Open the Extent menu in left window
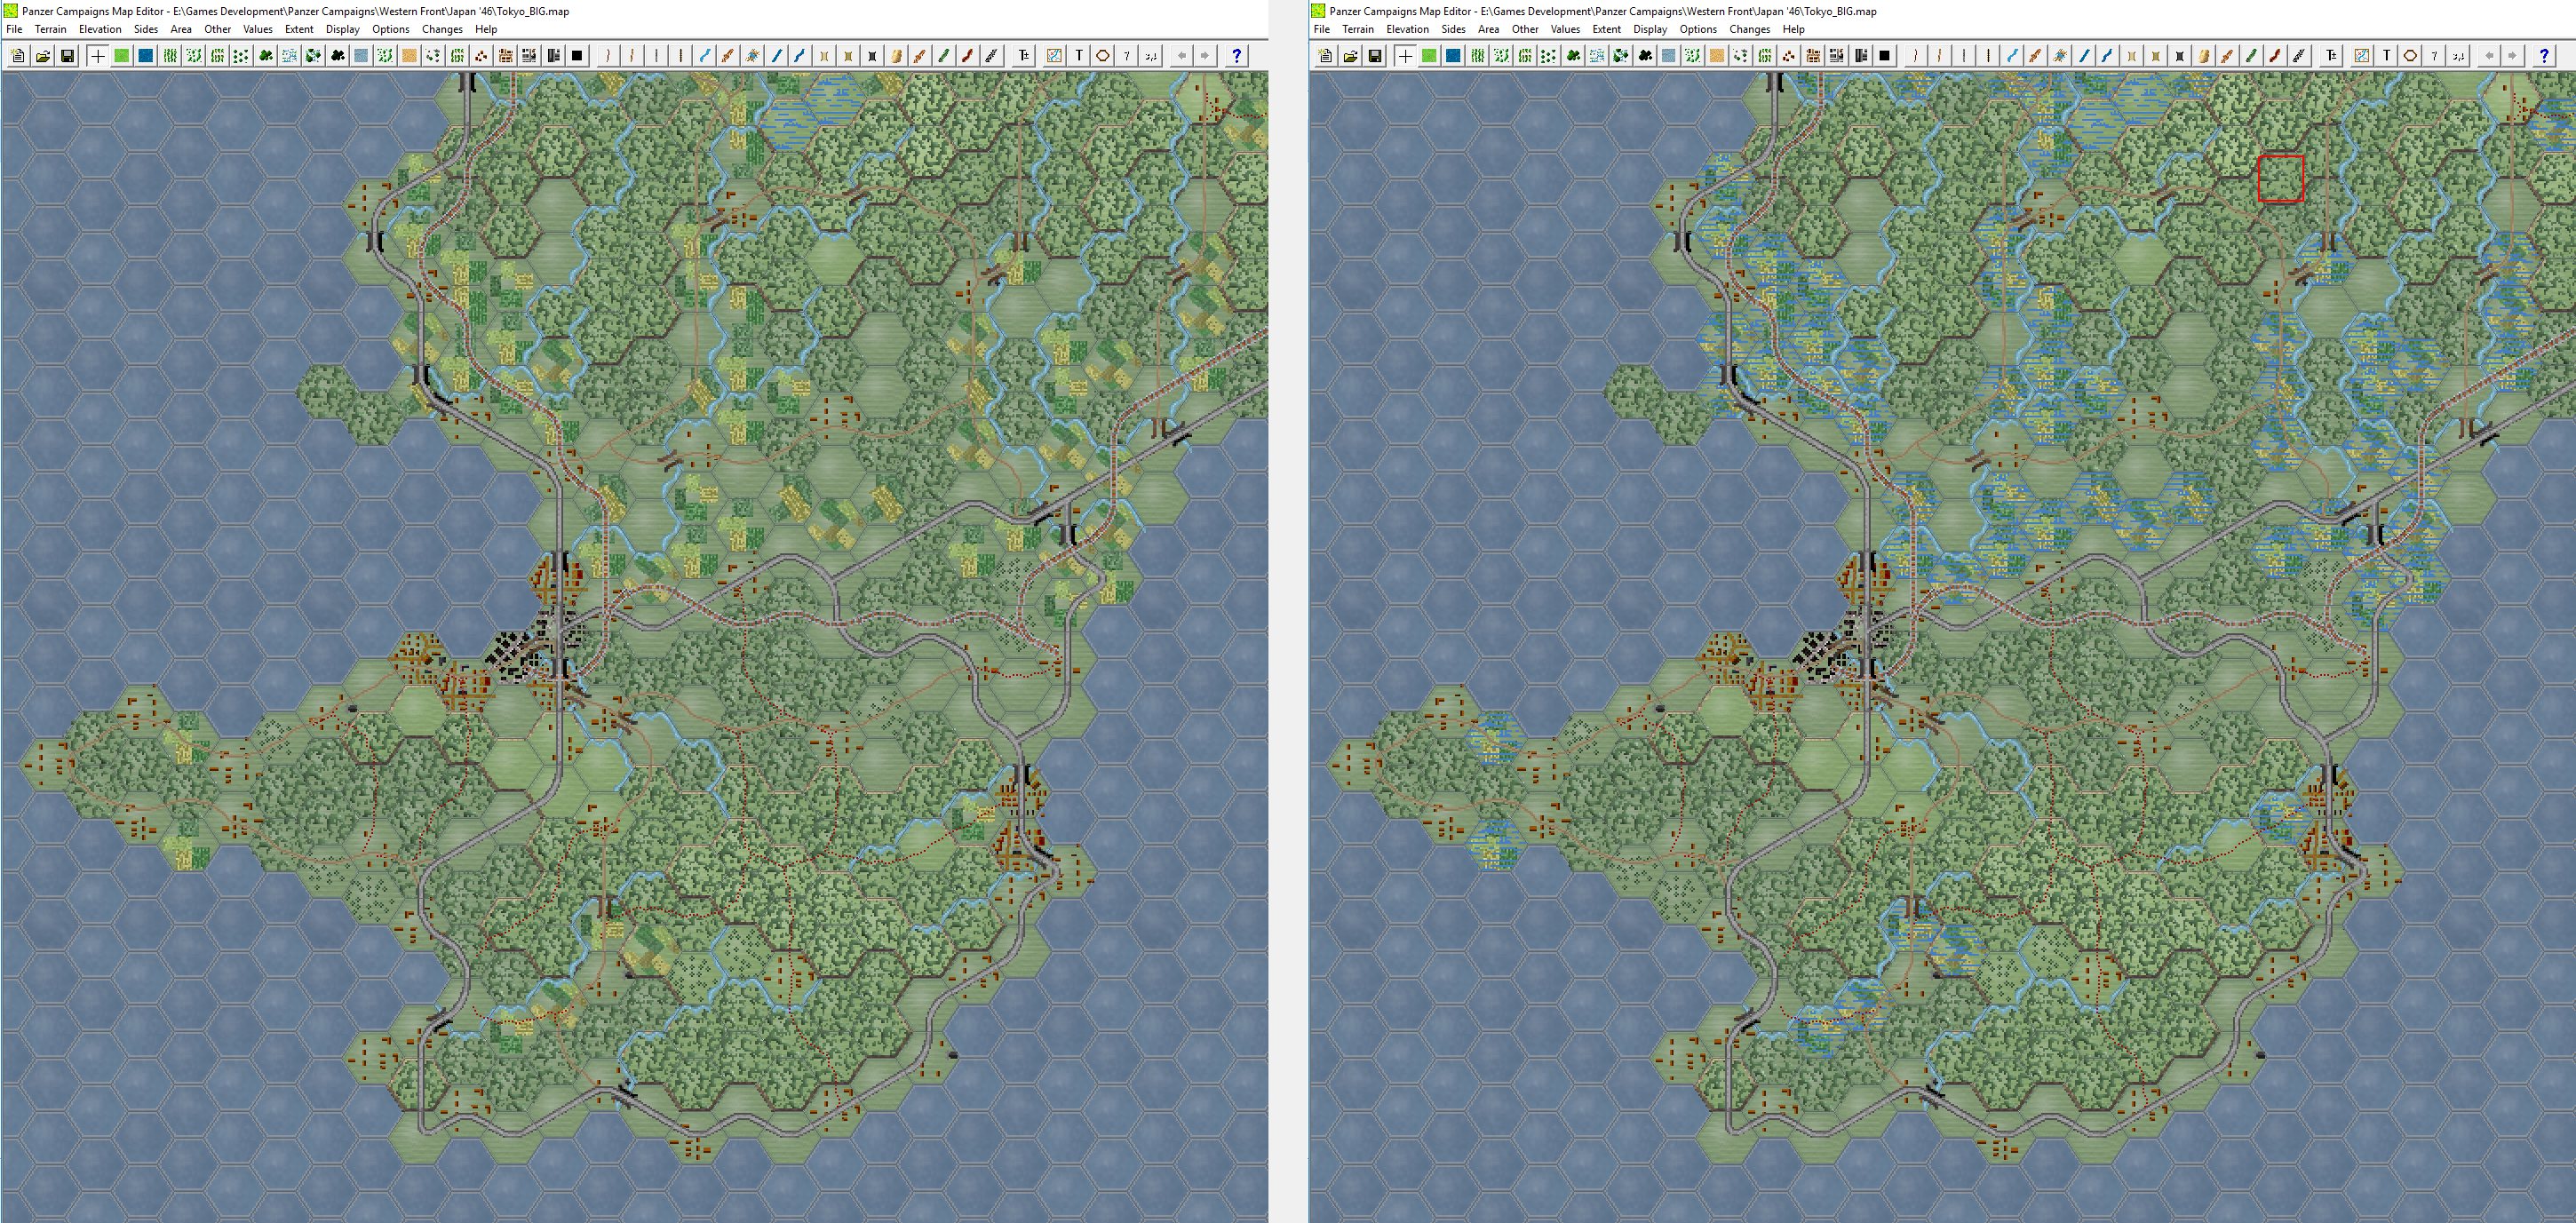The image size is (2576, 1223). click(x=299, y=29)
